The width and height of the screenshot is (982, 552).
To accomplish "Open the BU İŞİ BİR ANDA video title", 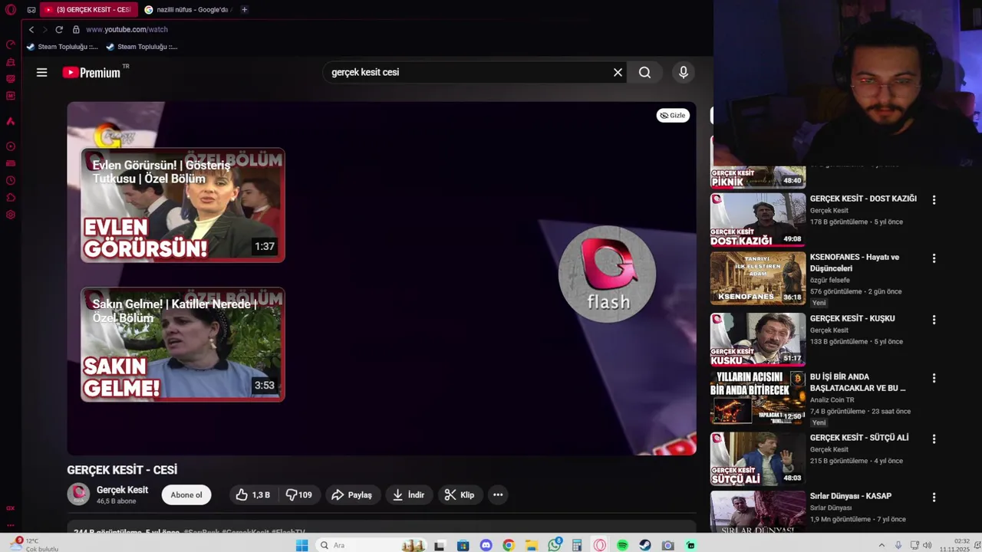I will (858, 383).
